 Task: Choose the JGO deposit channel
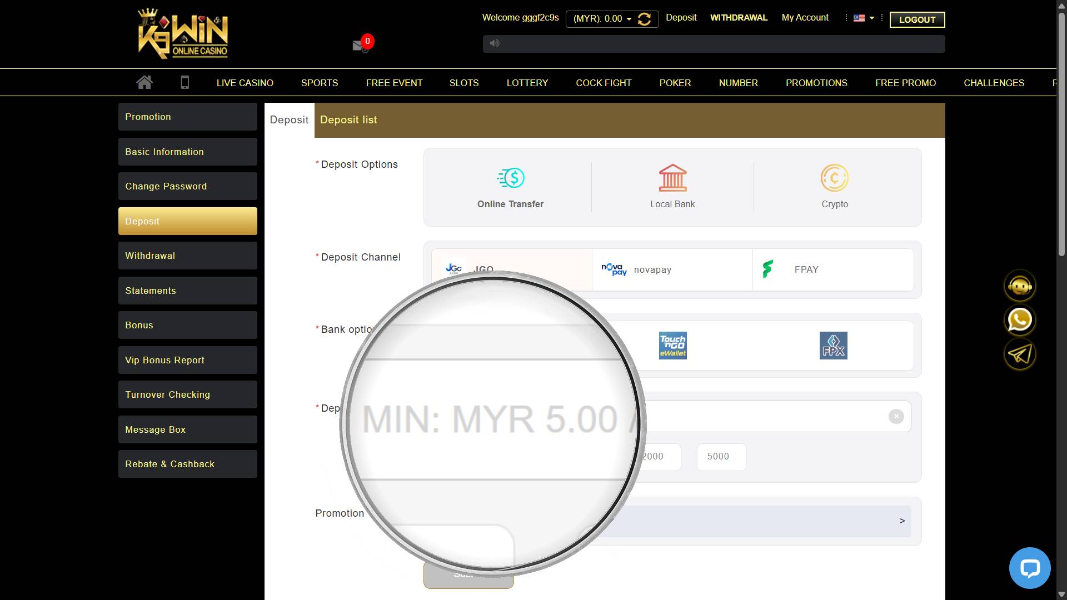512,269
